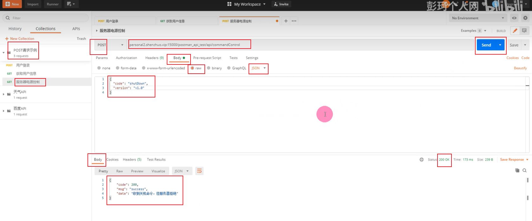
Task: Expand the 天气API collection folder
Action: pyautogui.click(x=4, y=94)
